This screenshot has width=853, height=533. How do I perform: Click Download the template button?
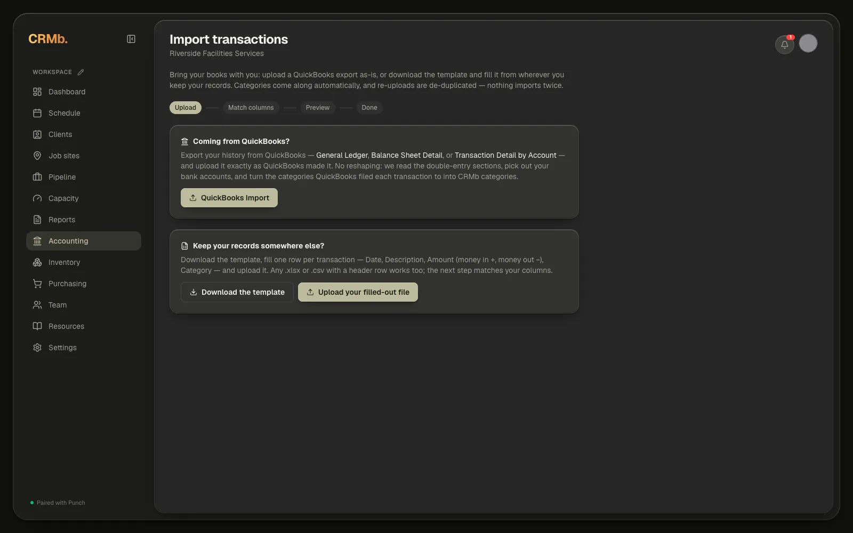(x=237, y=292)
